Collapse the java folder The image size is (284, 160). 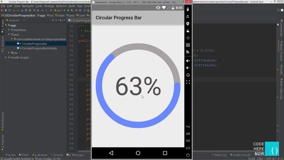click(9, 34)
